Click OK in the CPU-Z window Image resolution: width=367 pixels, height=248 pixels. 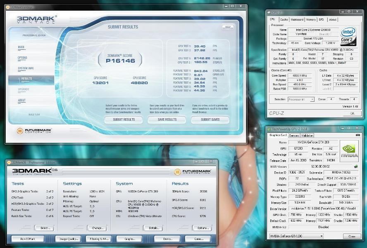tap(352, 113)
